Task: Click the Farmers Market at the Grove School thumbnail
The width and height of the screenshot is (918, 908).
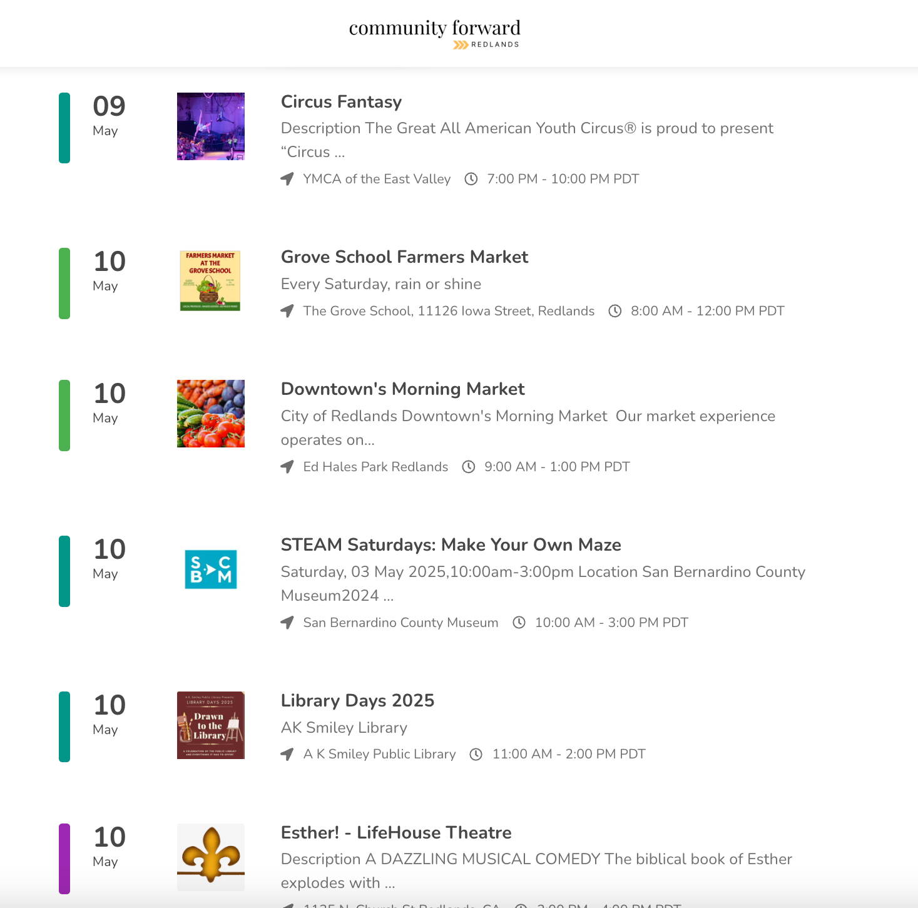Action: tap(211, 281)
